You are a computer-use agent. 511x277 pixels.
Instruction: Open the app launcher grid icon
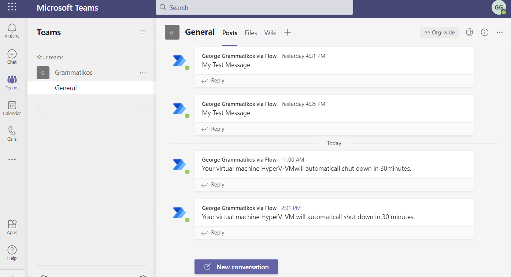tap(12, 7)
